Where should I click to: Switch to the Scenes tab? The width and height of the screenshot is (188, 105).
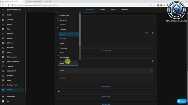pos(103,10)
